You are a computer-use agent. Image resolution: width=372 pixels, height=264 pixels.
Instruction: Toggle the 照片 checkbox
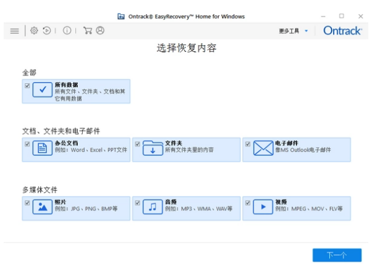27,203
